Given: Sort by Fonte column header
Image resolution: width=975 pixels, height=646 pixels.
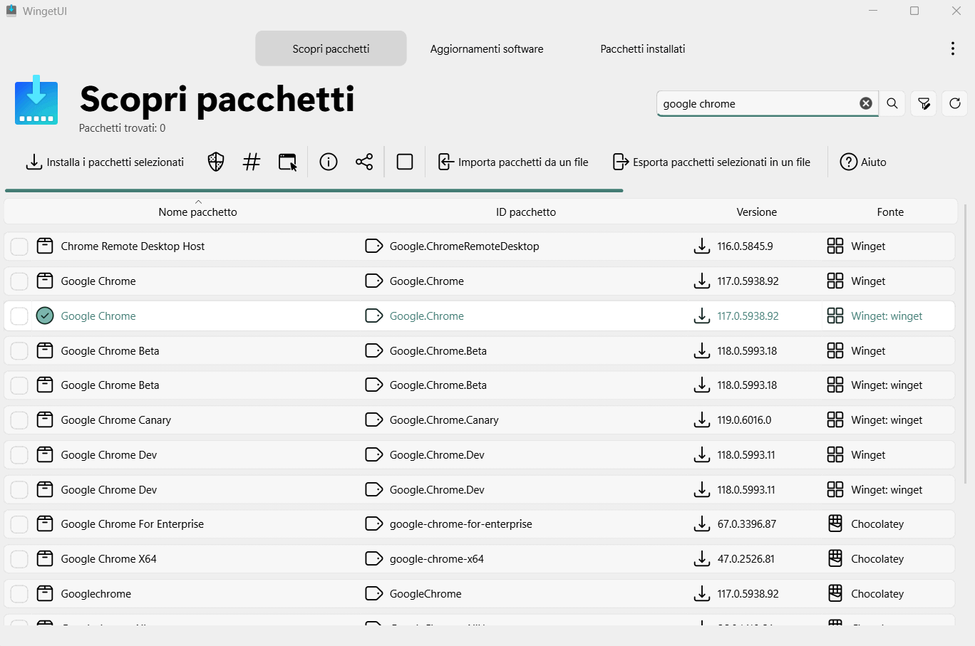Looking at the screenshot, I should (x=890, y=212).
